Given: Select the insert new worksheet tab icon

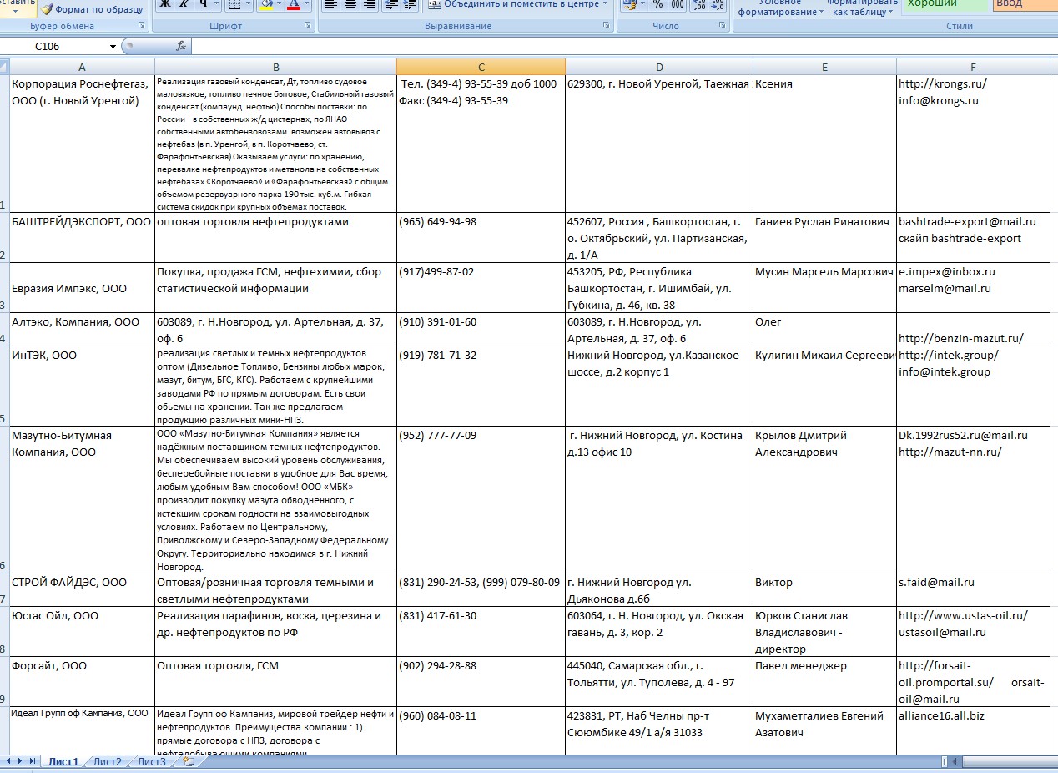Looking at the screenshot, I should click(x=189, y=761).
